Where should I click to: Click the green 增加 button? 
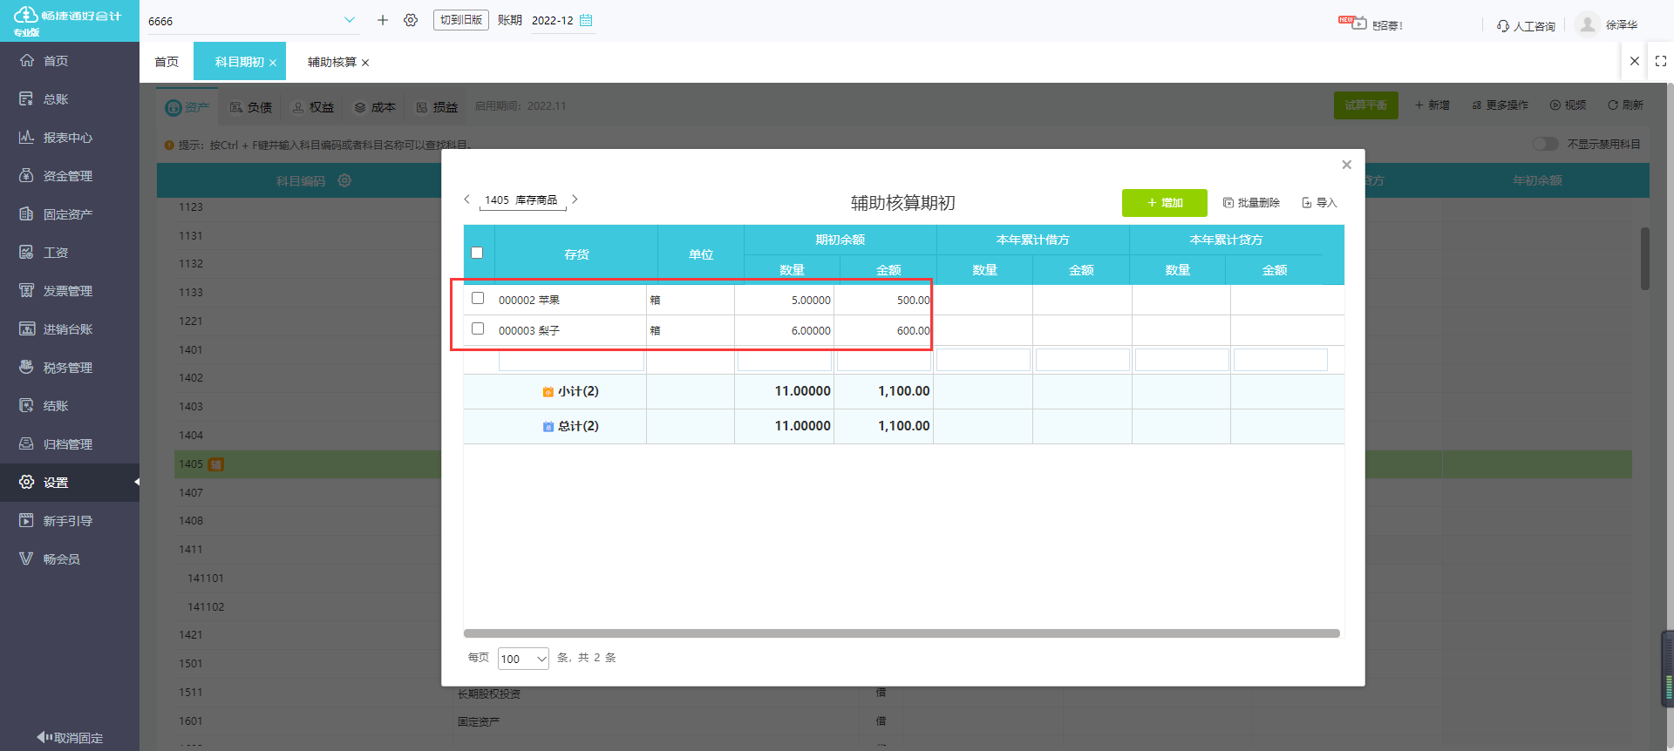coord(1164,203)
